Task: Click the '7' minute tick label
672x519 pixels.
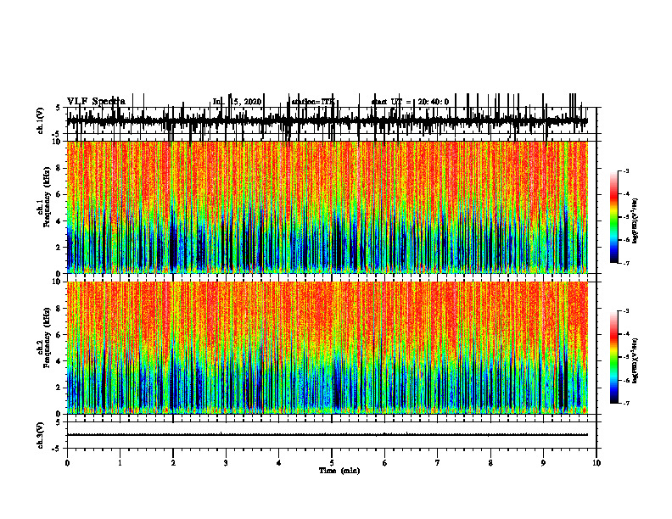Action: coord(438,463)
